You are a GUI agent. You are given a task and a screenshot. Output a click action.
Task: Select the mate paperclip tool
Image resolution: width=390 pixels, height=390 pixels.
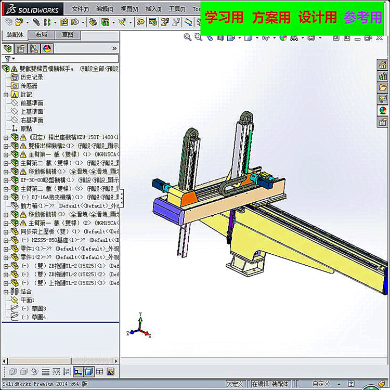click(x=36, y=22)
